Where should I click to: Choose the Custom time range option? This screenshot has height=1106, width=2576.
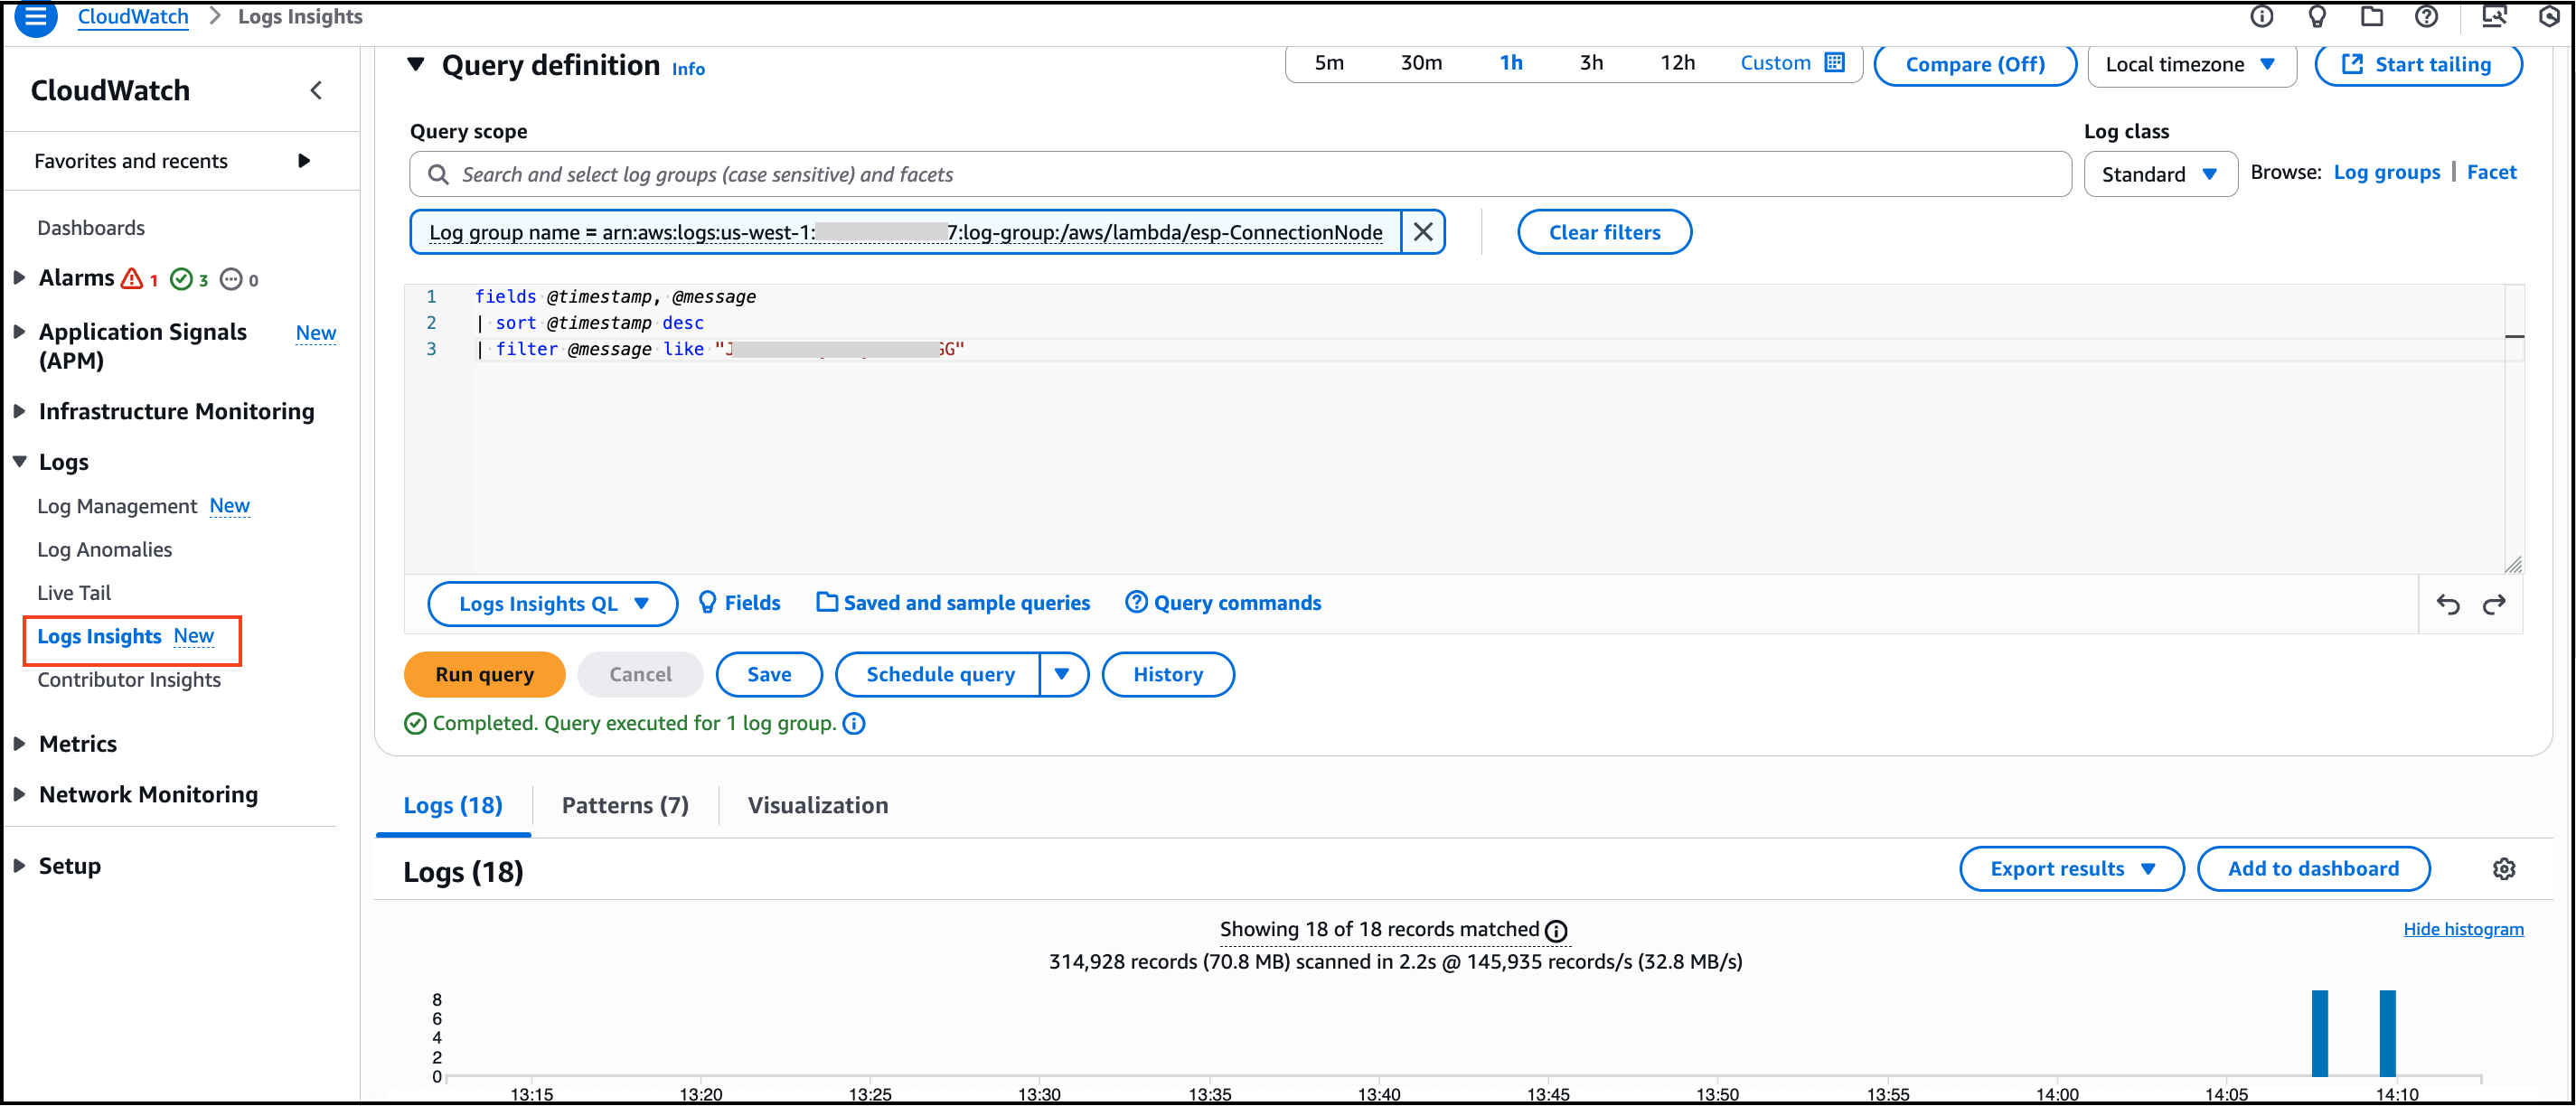tap(1775, 63)
